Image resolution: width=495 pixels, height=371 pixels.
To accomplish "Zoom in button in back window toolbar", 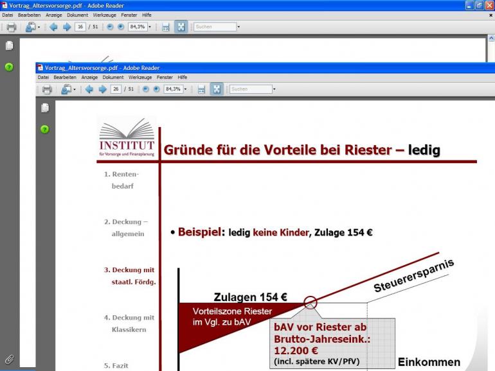I will click(121, 27).
